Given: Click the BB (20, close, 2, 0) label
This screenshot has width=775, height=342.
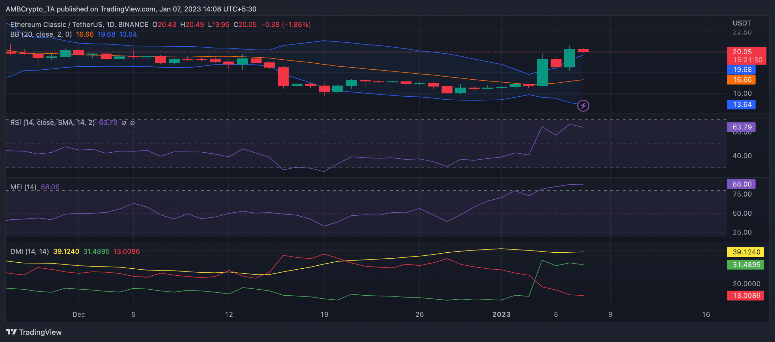Looking at the screenshot, I should (x=41, y=34).
